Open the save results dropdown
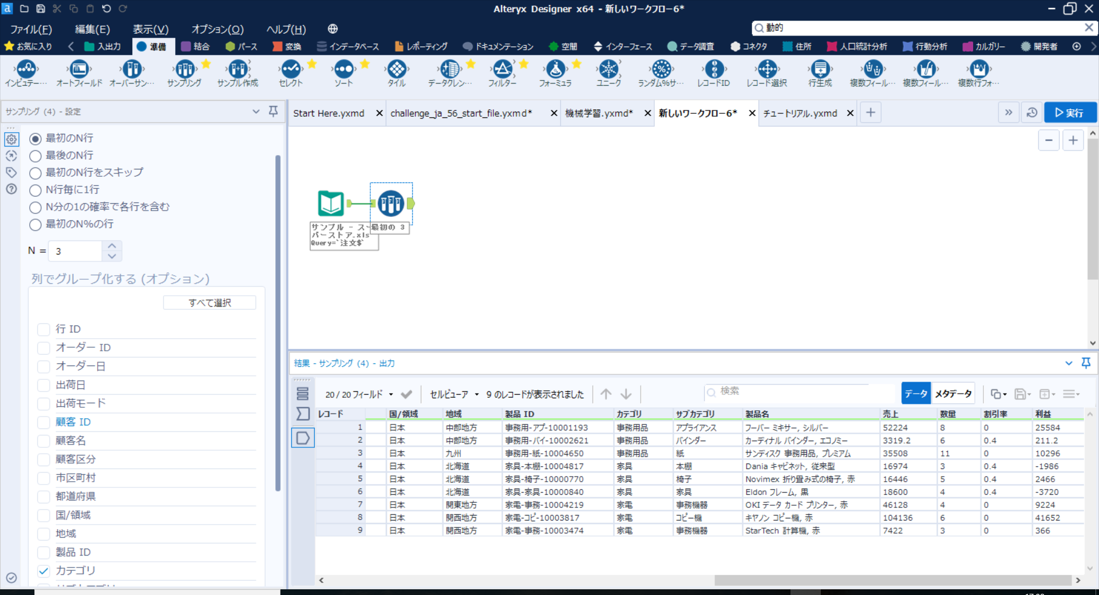1099x595 pixels. click(x=1022, y=394)
